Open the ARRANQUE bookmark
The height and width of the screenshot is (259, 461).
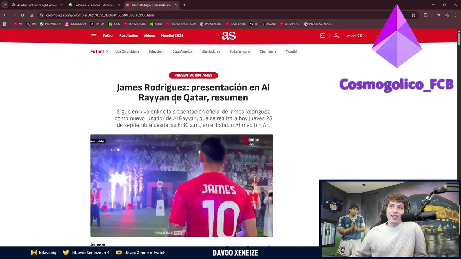click(290, 24)
